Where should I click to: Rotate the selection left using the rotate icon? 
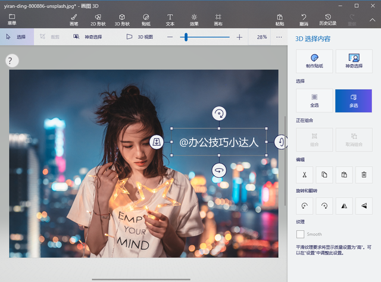click(x=304, y=205)
